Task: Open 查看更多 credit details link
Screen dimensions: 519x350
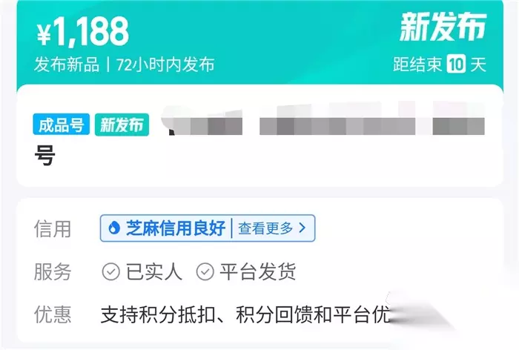Action: tap(265, 228)
